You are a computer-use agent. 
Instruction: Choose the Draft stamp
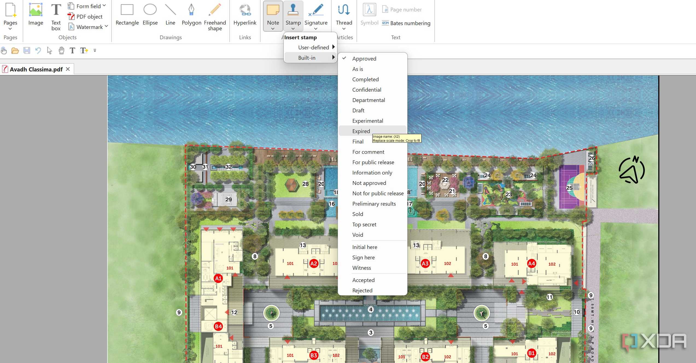coord(372,110)
